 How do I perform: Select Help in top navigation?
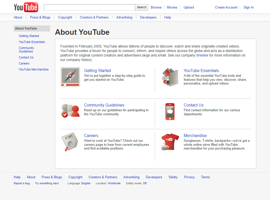(167, 17)
